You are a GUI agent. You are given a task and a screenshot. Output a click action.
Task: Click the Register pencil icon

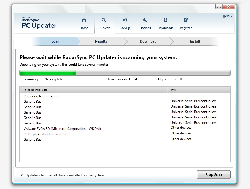tap(186, 20)
